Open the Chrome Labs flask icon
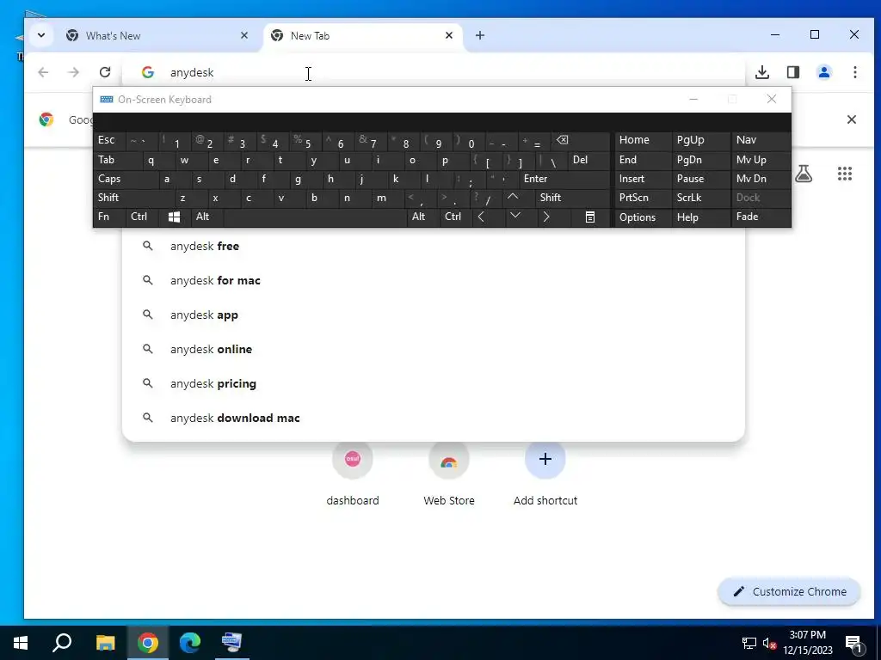 point(804,174)
